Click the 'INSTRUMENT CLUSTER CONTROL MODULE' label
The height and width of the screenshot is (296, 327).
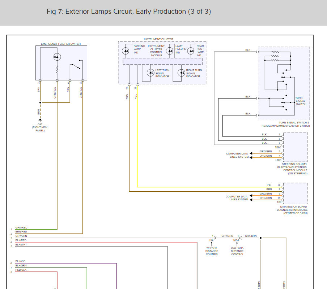156,51
